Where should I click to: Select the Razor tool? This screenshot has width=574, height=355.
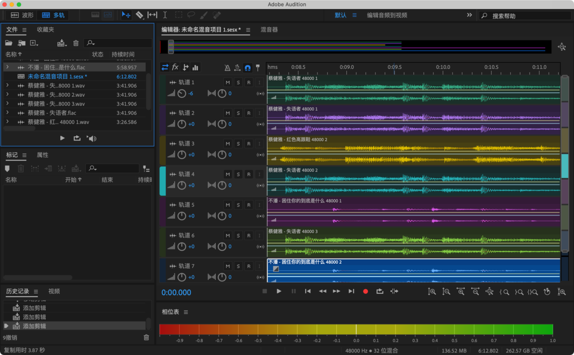140,15
